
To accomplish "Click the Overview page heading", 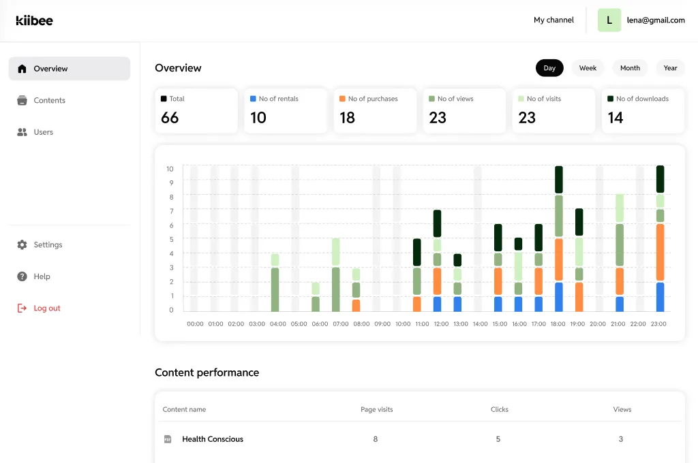I will (x=178, y=68).
